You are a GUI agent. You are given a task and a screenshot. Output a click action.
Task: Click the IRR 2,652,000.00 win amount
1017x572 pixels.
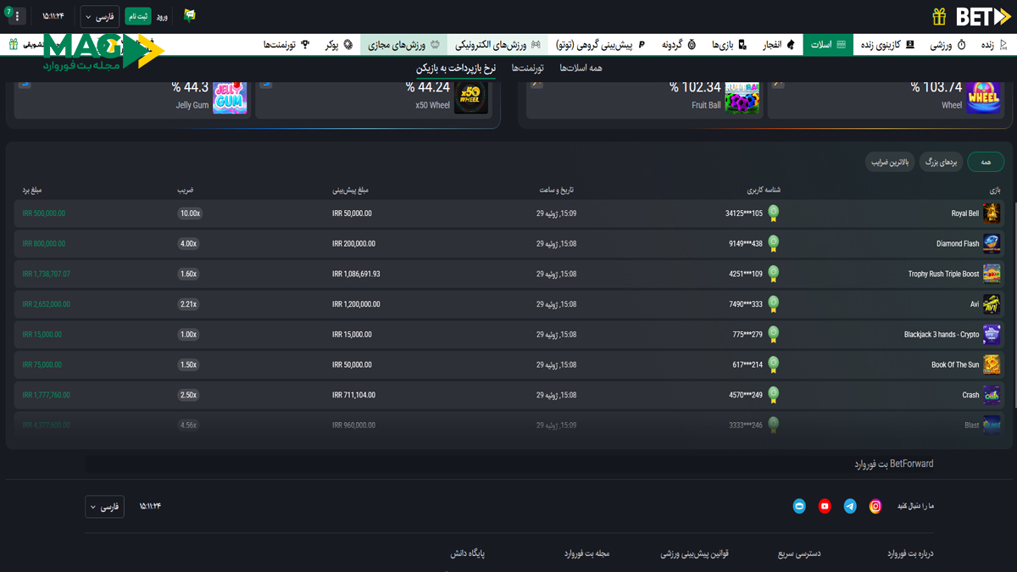point(47,304)
